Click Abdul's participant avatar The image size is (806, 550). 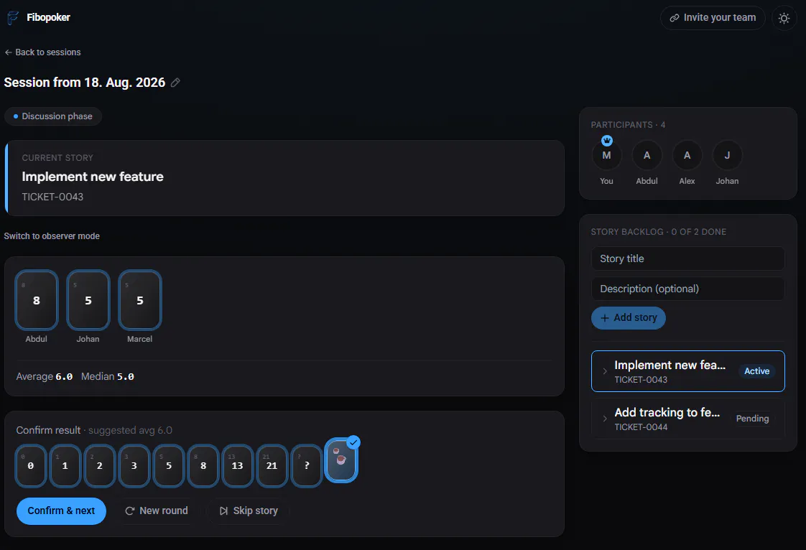pos(647,155)
